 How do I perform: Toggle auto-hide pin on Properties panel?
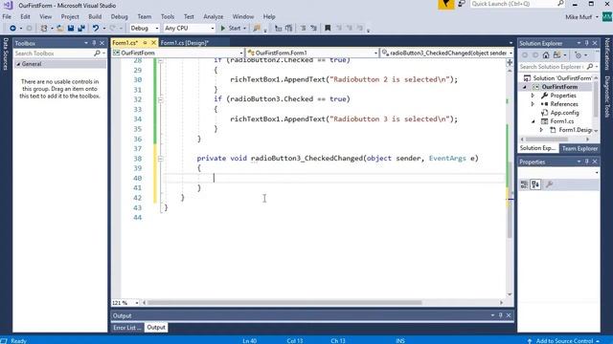(x=587, y=161)
